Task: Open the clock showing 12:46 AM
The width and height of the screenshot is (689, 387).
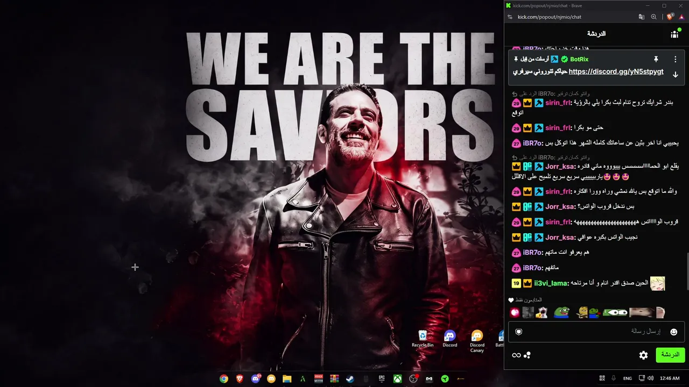Action: point(670,378)
